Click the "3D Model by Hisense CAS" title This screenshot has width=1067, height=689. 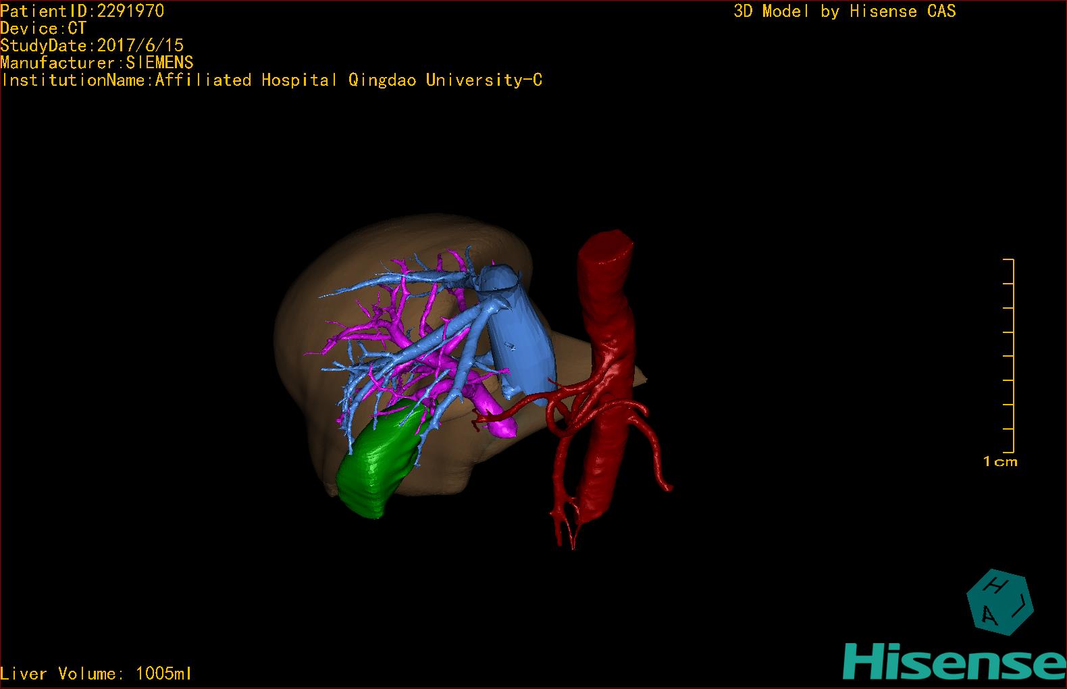click(x=844, y=11)
